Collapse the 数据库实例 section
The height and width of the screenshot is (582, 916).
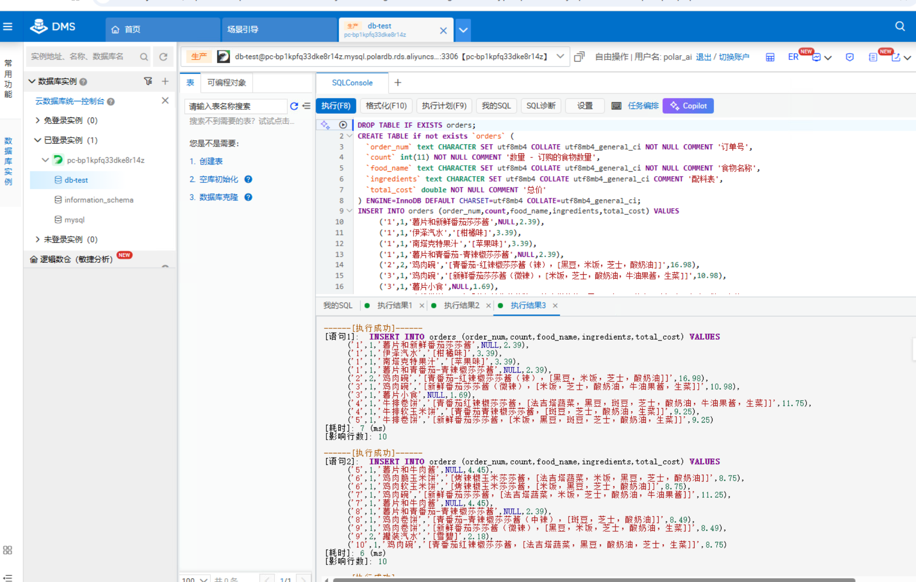pyautogui.click(x=32, y=81)
